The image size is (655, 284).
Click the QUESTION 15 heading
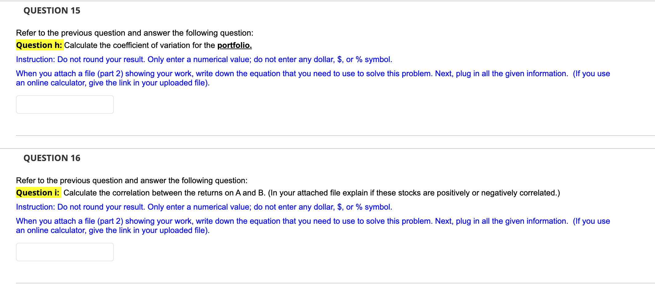point(52,10)
